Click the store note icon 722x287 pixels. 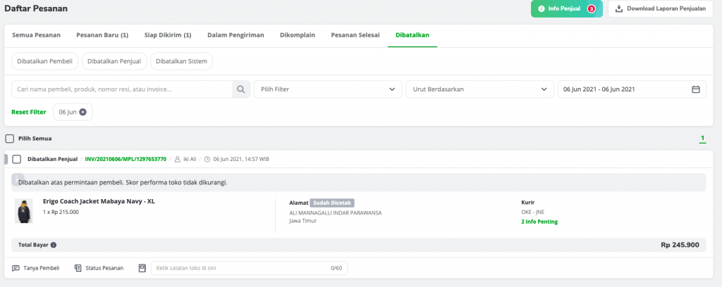[x=142, y=268]
